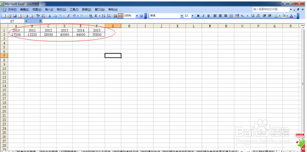Align cell text to the left
Viewport: 307px width, 152px height.
[x=215, y=16]
